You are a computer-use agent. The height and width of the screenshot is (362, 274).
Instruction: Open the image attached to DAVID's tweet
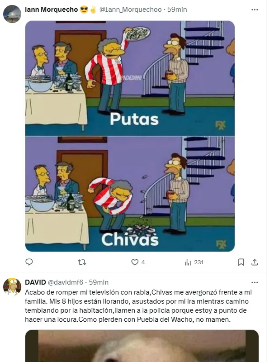pos(142,346)
